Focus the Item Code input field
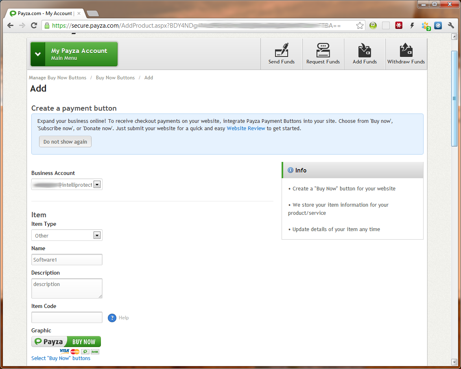The height and width of the screenshot is (369, 461). coord(67,318)
